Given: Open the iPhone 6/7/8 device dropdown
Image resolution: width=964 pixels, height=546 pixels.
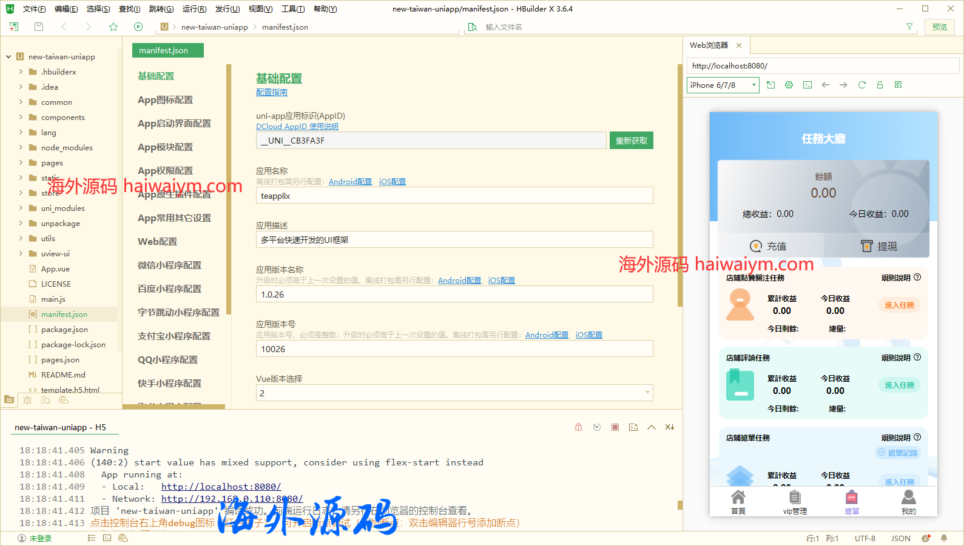Looking at the screenshot, I should click(723, 85).
